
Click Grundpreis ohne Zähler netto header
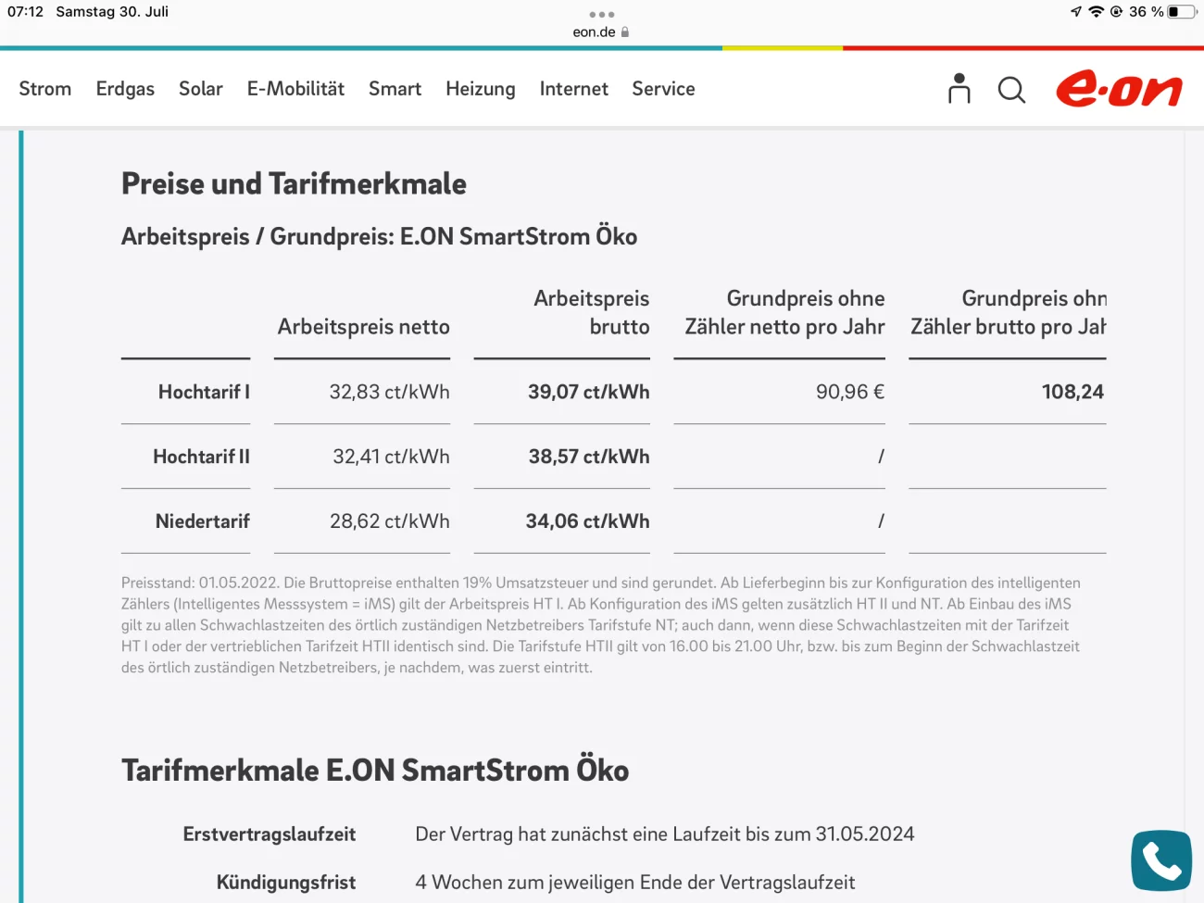(x=784, y=312)
